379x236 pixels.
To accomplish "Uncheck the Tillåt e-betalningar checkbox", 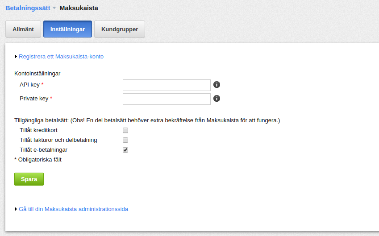I will point(125,150).
